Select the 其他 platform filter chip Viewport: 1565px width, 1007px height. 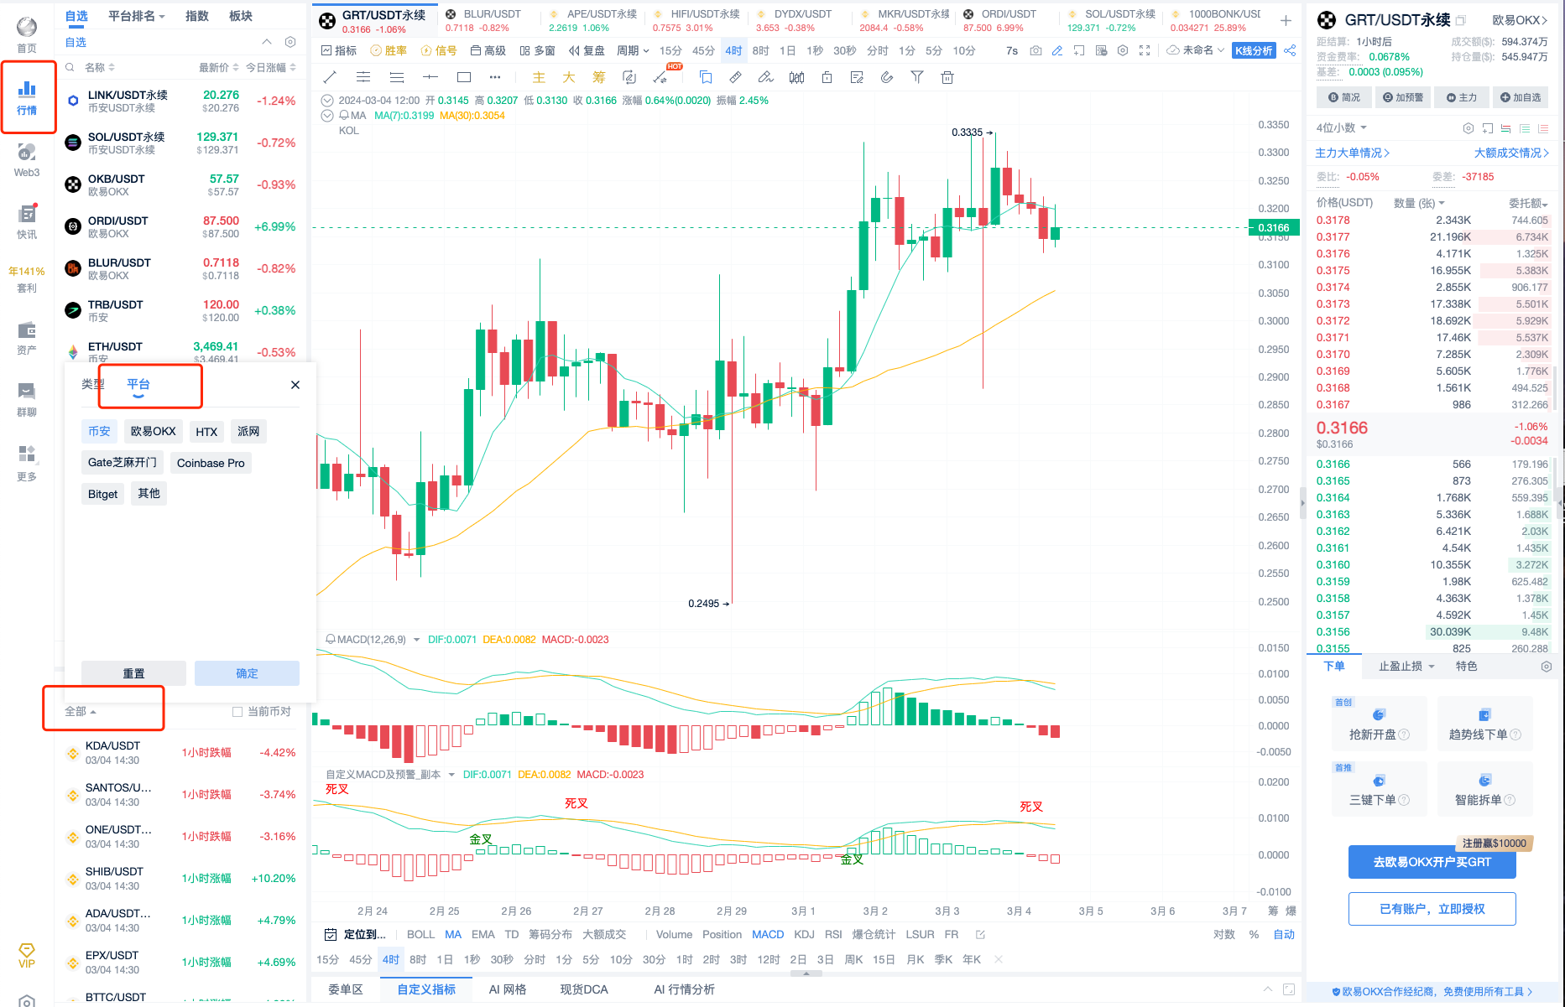coord(149,493)
